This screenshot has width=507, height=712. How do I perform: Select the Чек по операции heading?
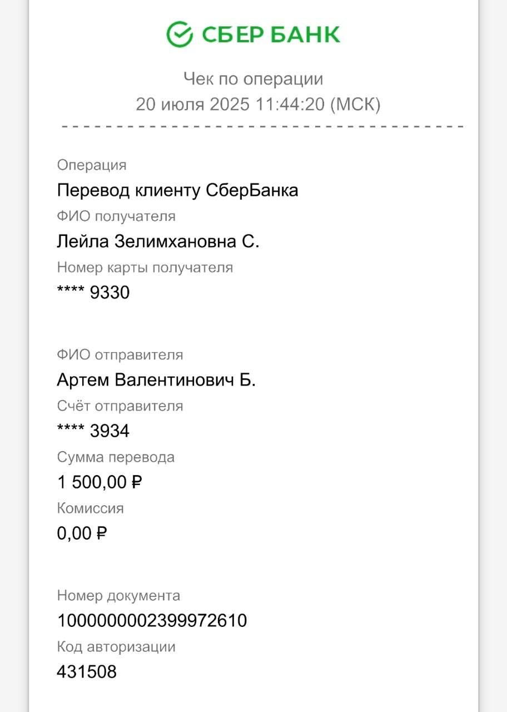[x=254, y=79]
